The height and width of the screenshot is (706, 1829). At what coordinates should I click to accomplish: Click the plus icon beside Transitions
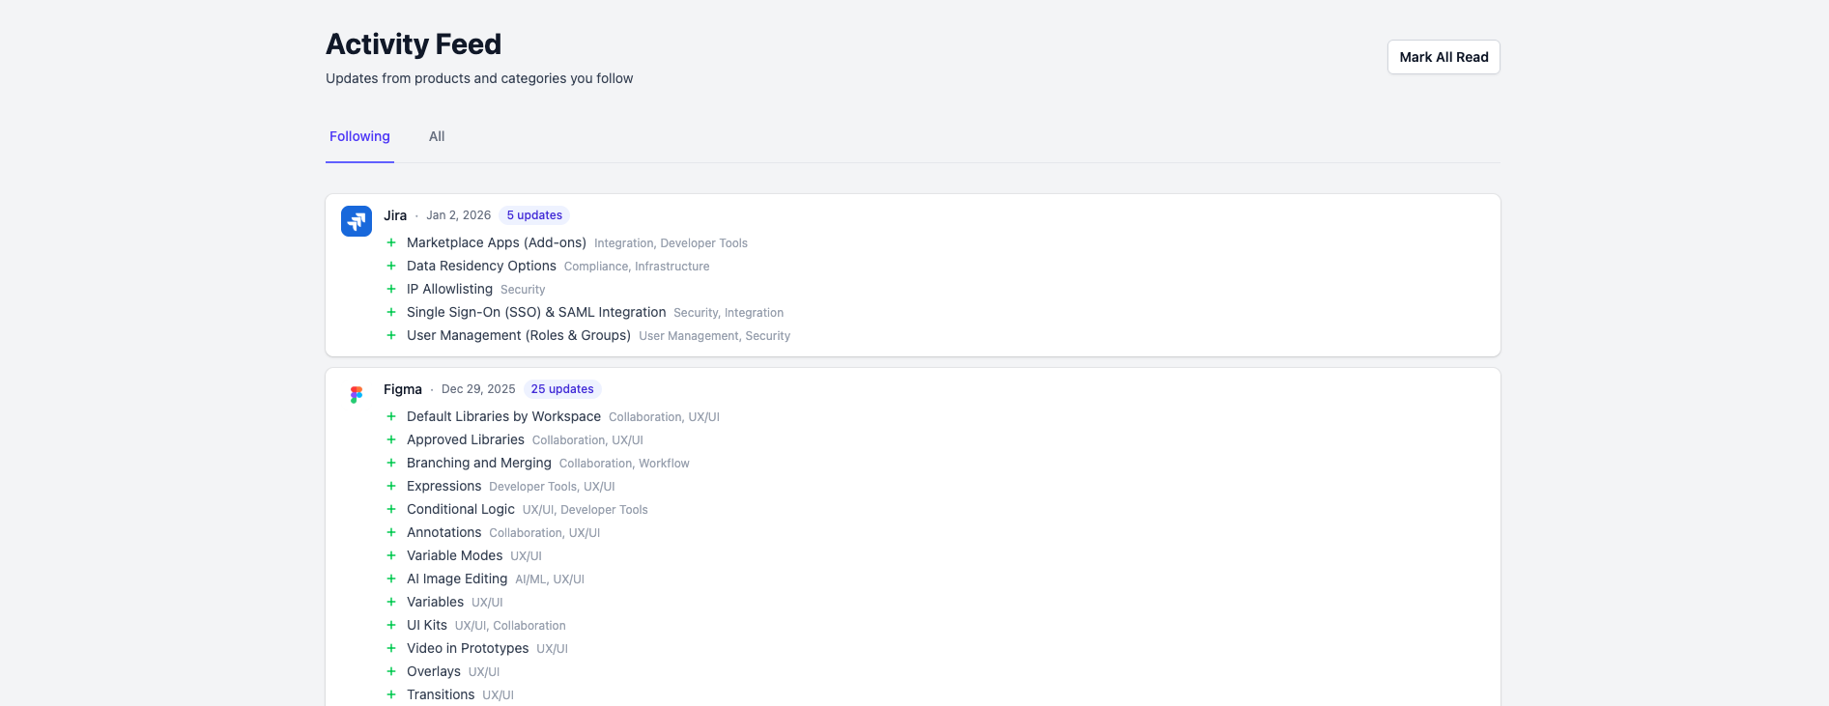click(x=391, y=694)
